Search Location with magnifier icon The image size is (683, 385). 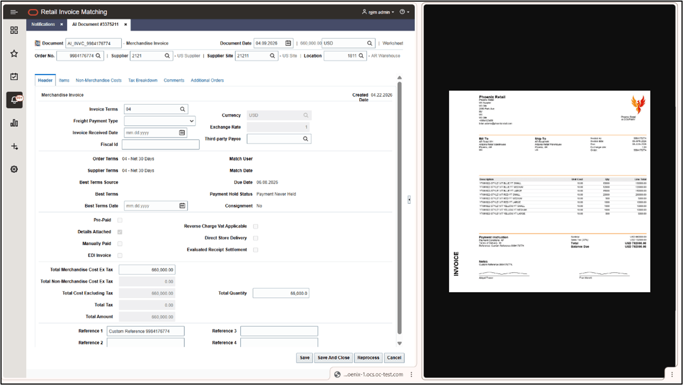pyautogui.click(x=362, y=56)
